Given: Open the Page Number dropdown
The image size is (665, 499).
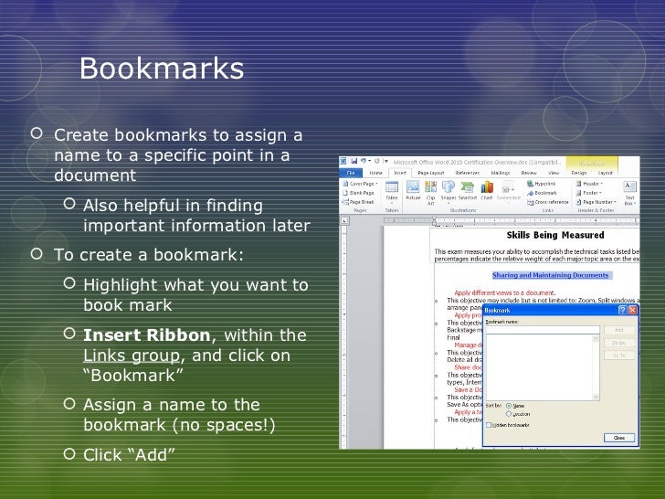Looking at the screenshot, I should coord(596,202).
